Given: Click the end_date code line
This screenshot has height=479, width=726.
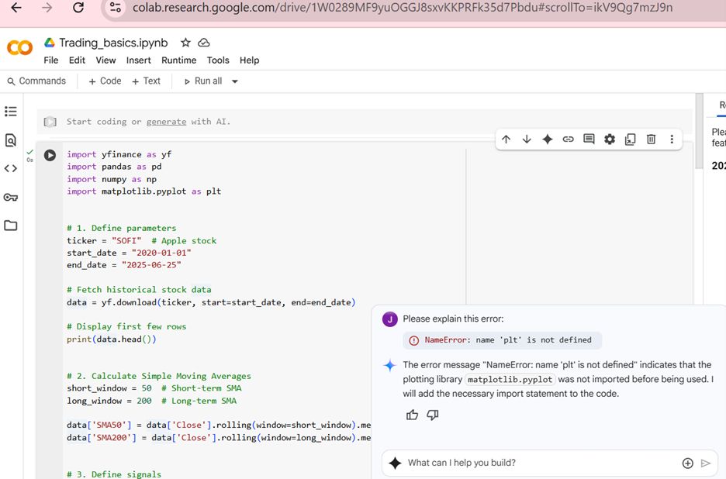Looking at the screenshot, I should click(123, 265).
